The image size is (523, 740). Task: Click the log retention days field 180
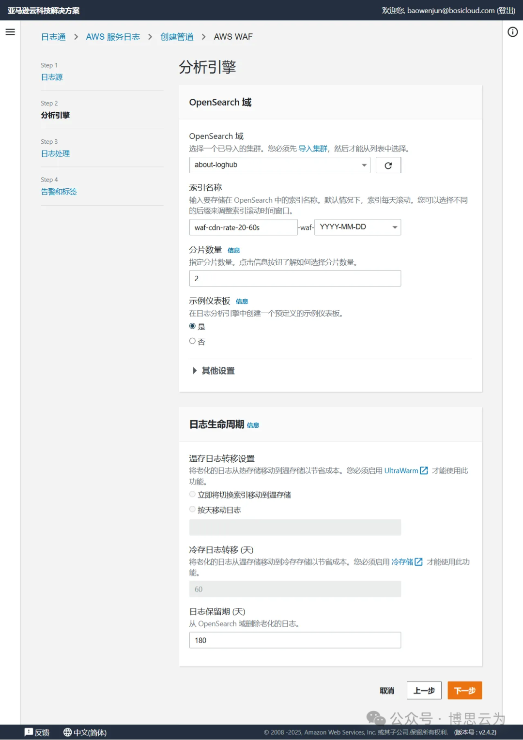295,640
